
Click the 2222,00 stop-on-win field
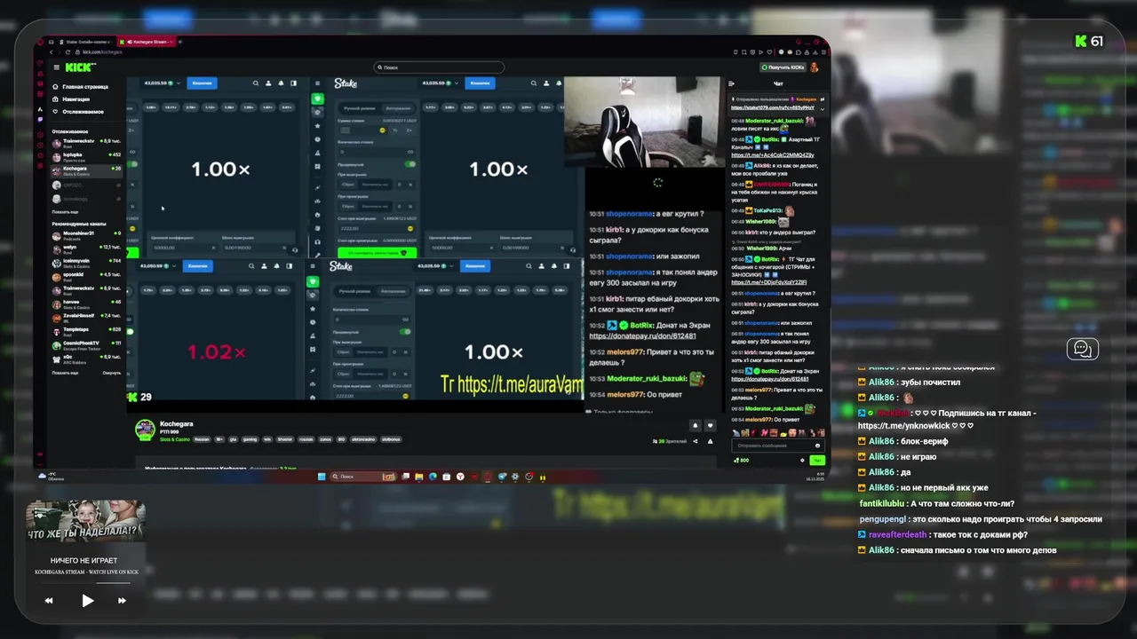(377, 228)
